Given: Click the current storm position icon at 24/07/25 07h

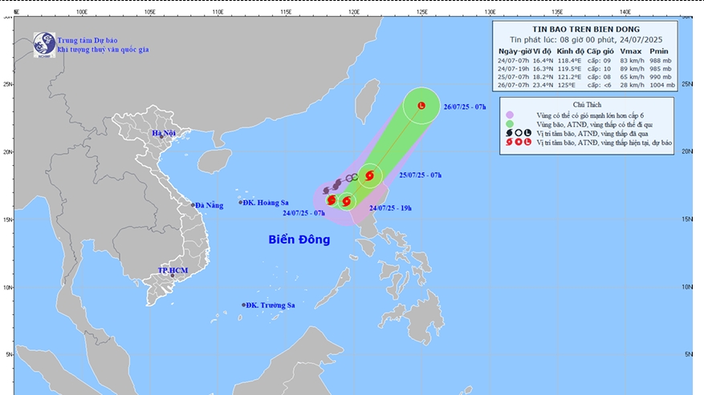Looking at the screenshot, I should pyautogui.click(x=332, y=200).
